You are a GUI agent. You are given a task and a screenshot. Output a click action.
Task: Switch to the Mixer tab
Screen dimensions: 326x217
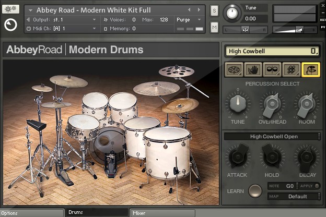pyautogui.click(x=162, y=213)
